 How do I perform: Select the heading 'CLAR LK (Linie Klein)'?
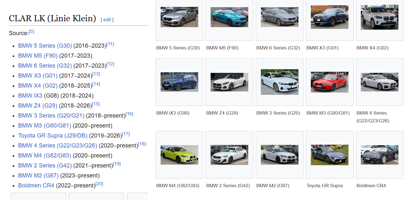pos(52,18)
